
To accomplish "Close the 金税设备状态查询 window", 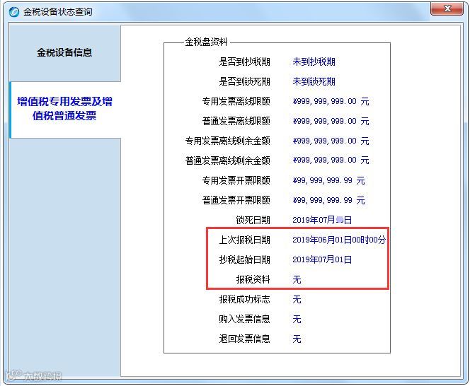I will (x=447, y=8).
